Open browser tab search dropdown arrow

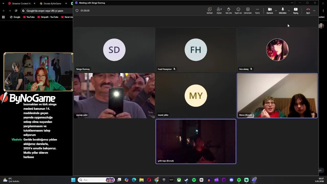pyautogui.click(x=3, y=4)
